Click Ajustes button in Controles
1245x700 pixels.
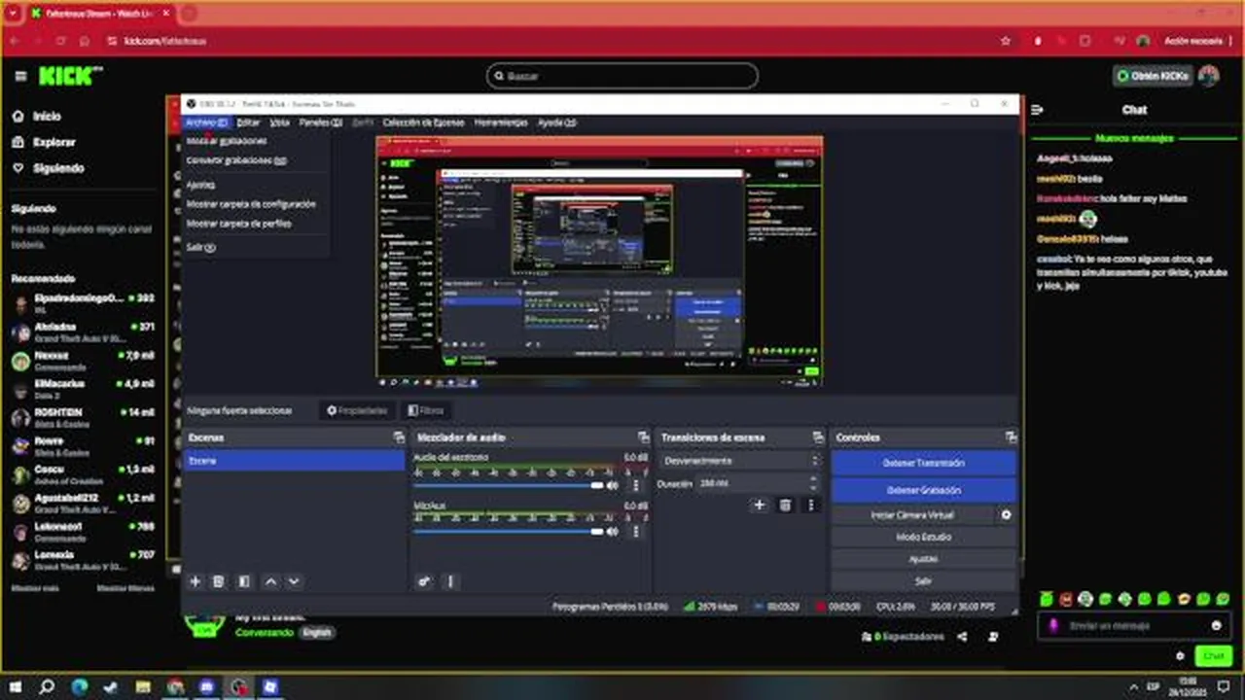pos(923,559)
